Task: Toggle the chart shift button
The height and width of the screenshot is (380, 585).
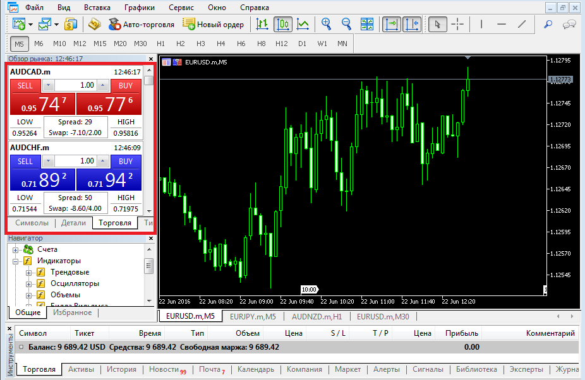Action: (412, 25)
